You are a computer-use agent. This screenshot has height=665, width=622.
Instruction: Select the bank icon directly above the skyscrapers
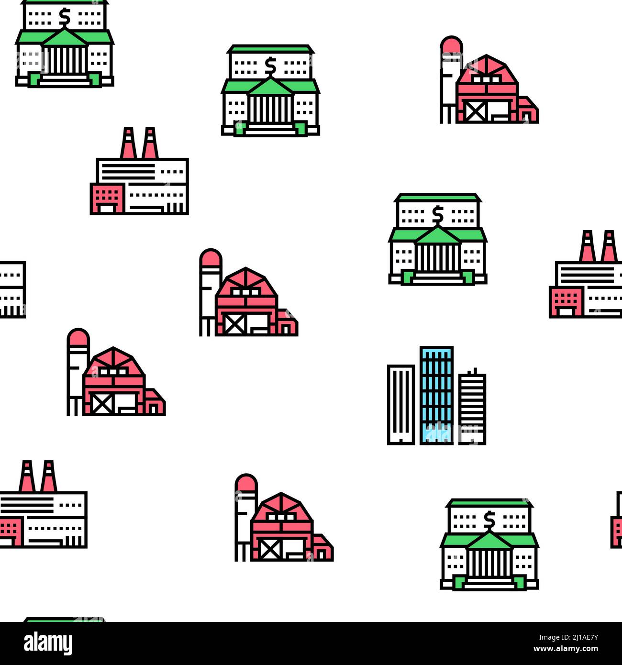(x=438, y=239)
